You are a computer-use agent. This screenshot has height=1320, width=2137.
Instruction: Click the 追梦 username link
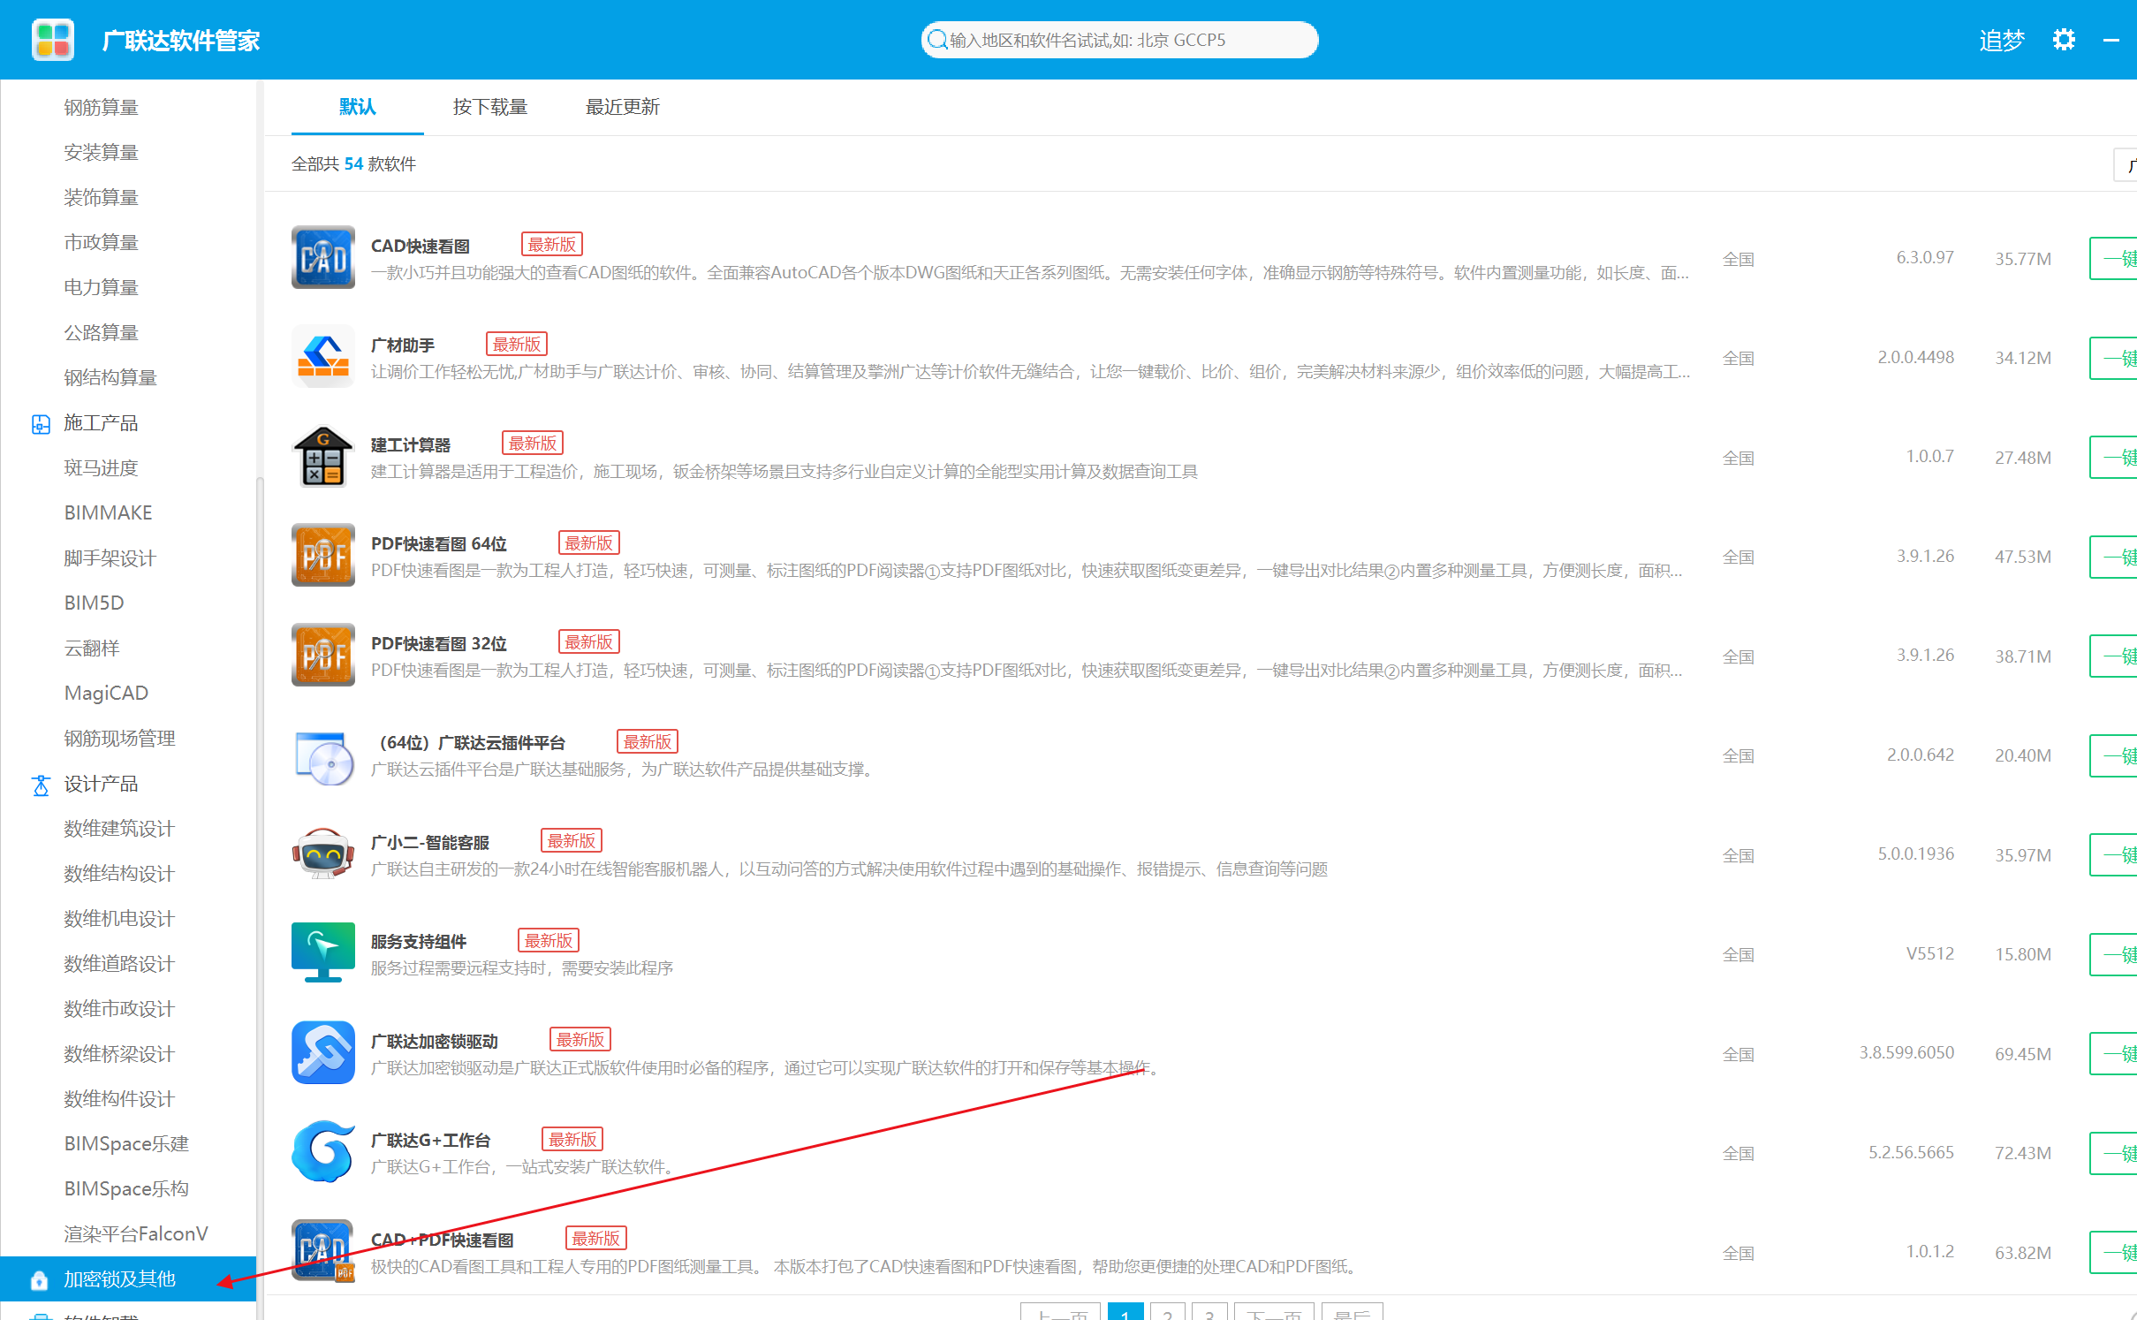(2001, 41)
